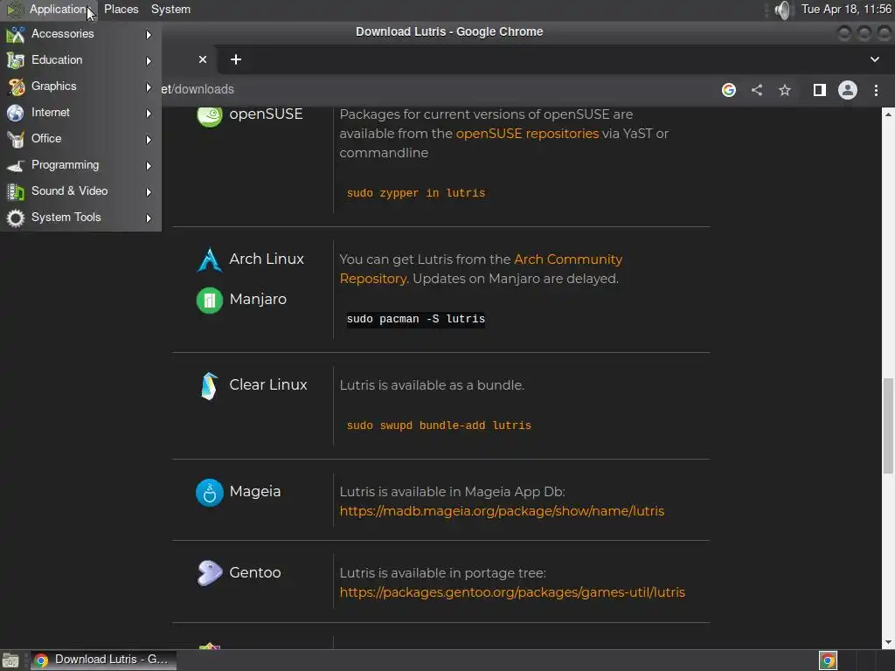Open the Chrome tab search dropdown
895x671 pixels.
pyautogui.click(x=874, y=59)
